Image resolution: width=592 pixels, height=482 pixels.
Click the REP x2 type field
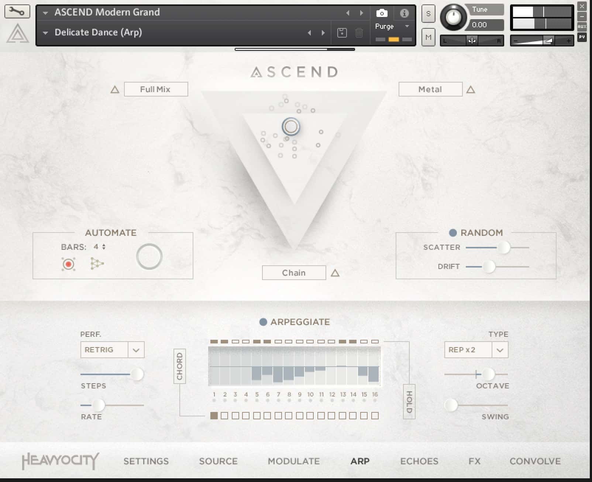[x=468, y=350]
